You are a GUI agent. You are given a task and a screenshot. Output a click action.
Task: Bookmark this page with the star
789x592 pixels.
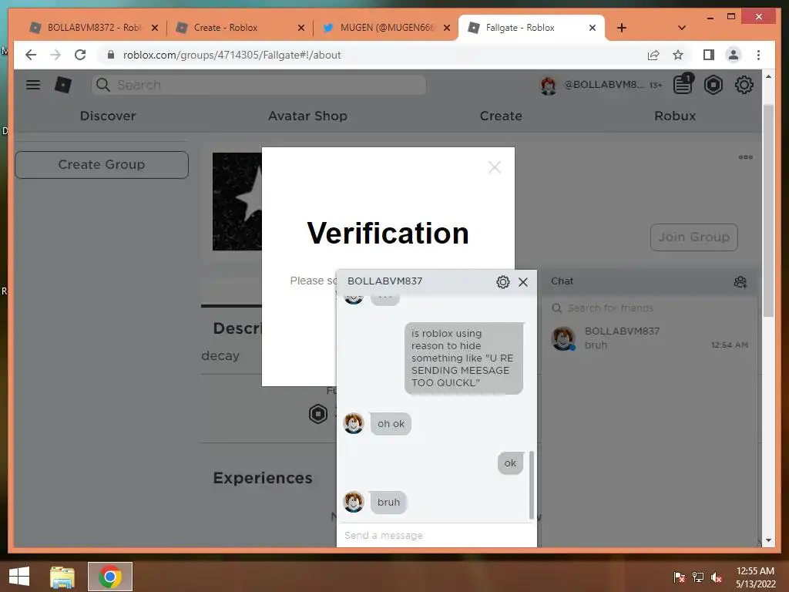678,55
